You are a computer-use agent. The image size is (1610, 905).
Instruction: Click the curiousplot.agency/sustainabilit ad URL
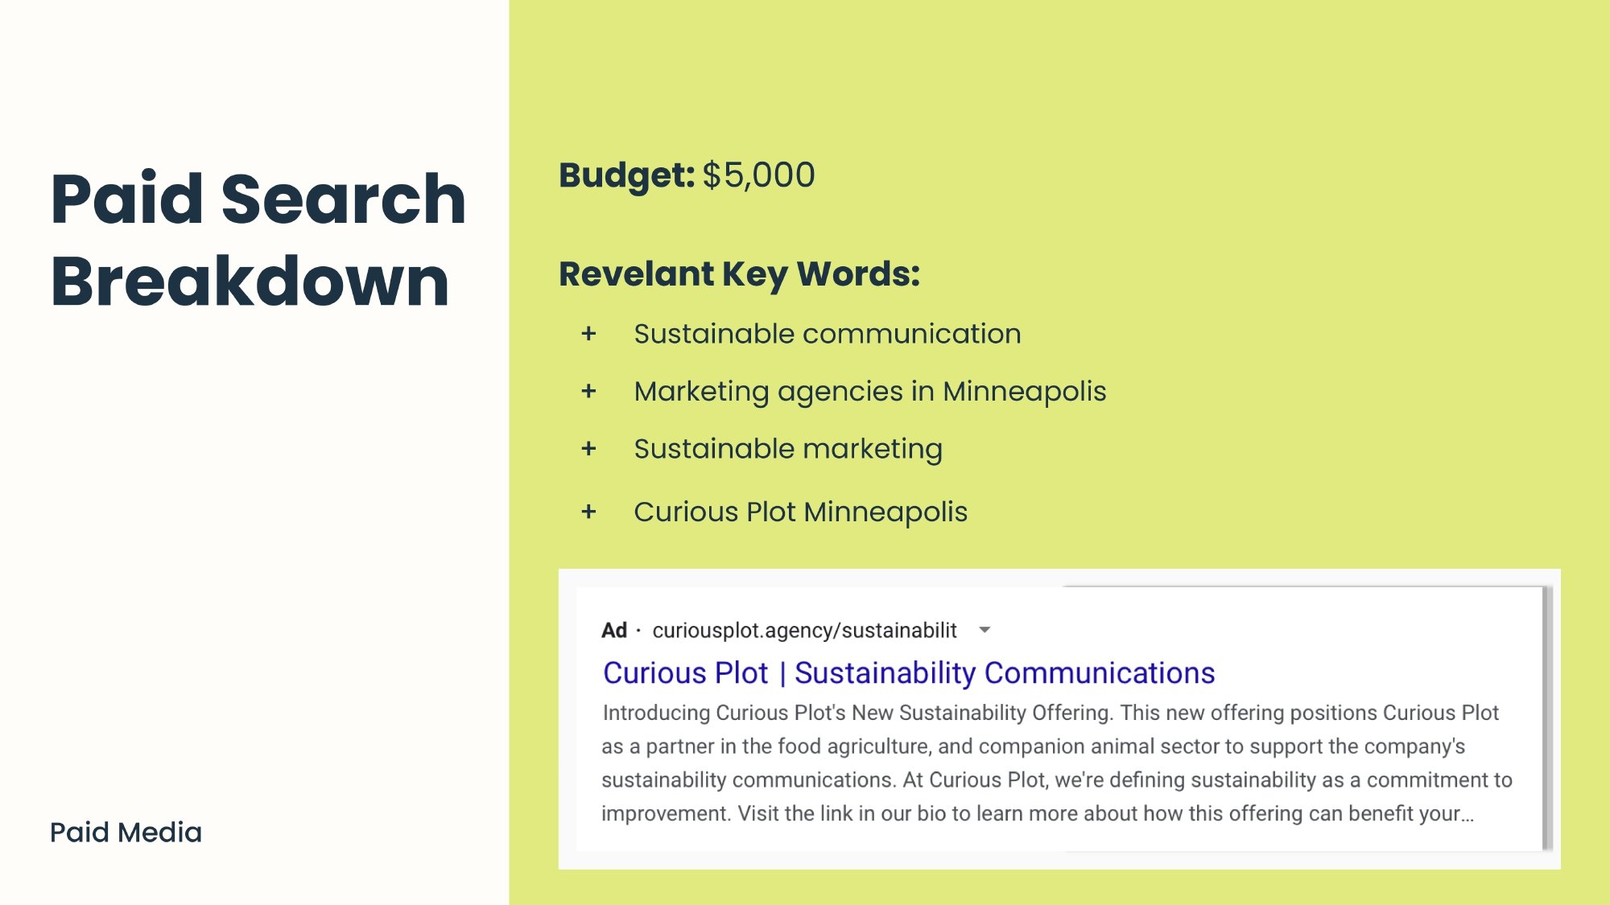point(804,631)
